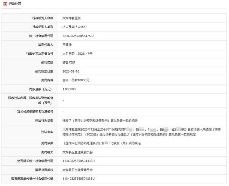The image size is (229, 186).
Task: Select the 违法行为类型 value text
Action: 100,121
